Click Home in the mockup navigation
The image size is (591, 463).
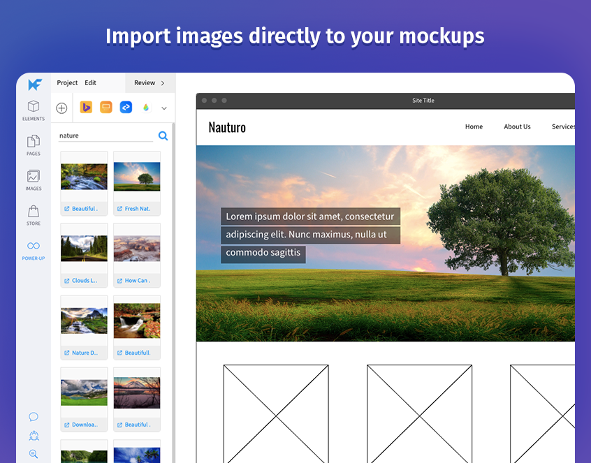(x=474, y=126)
